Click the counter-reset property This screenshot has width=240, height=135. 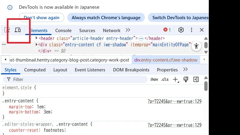click(24, 130)
